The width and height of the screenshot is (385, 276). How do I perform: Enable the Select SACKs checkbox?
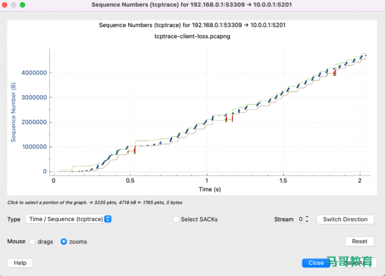click(176, 219)
